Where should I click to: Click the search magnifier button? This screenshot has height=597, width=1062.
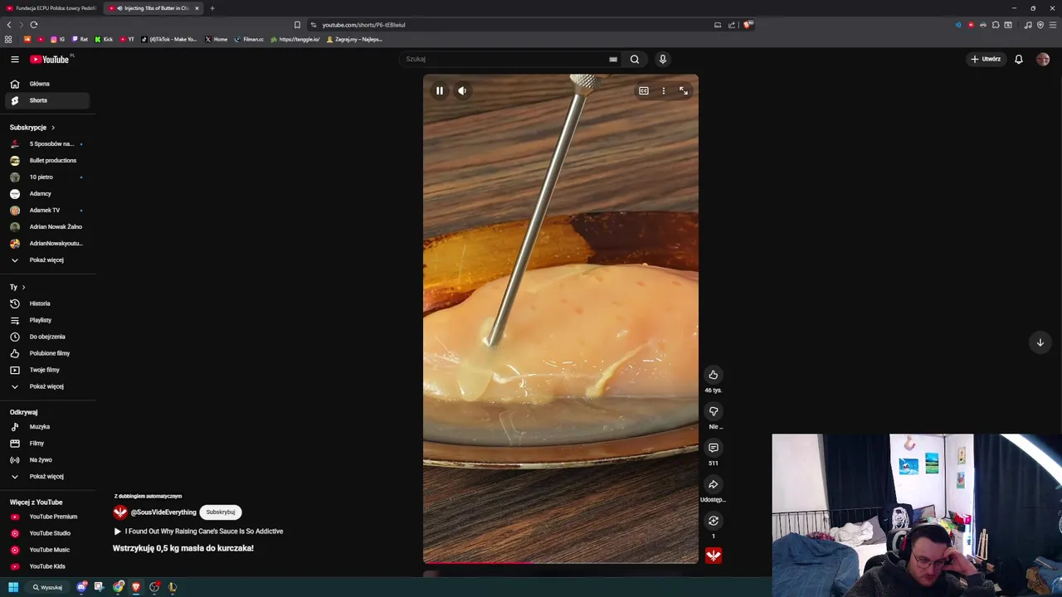coord(635,59)
